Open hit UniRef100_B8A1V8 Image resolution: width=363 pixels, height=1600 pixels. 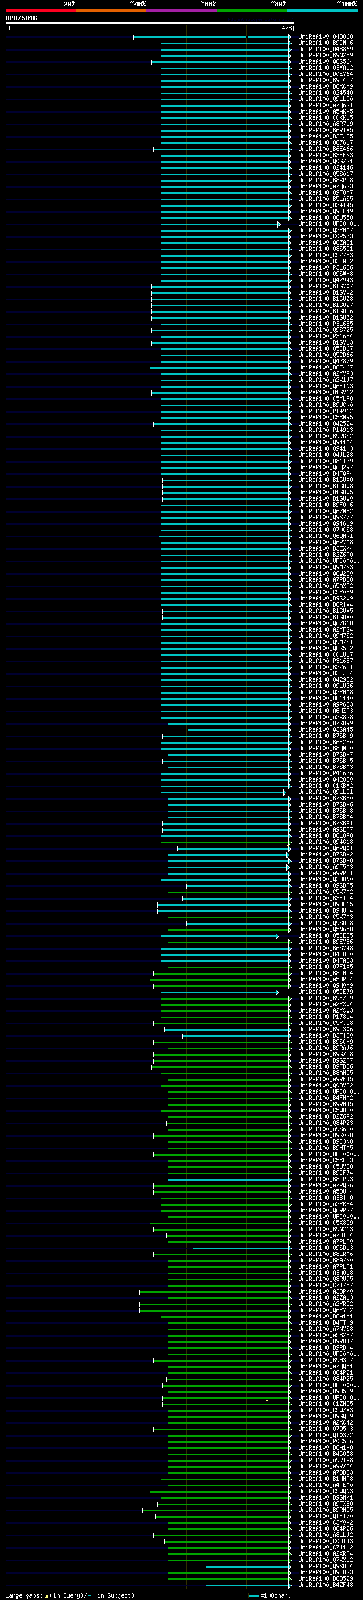coord(325,1447)
